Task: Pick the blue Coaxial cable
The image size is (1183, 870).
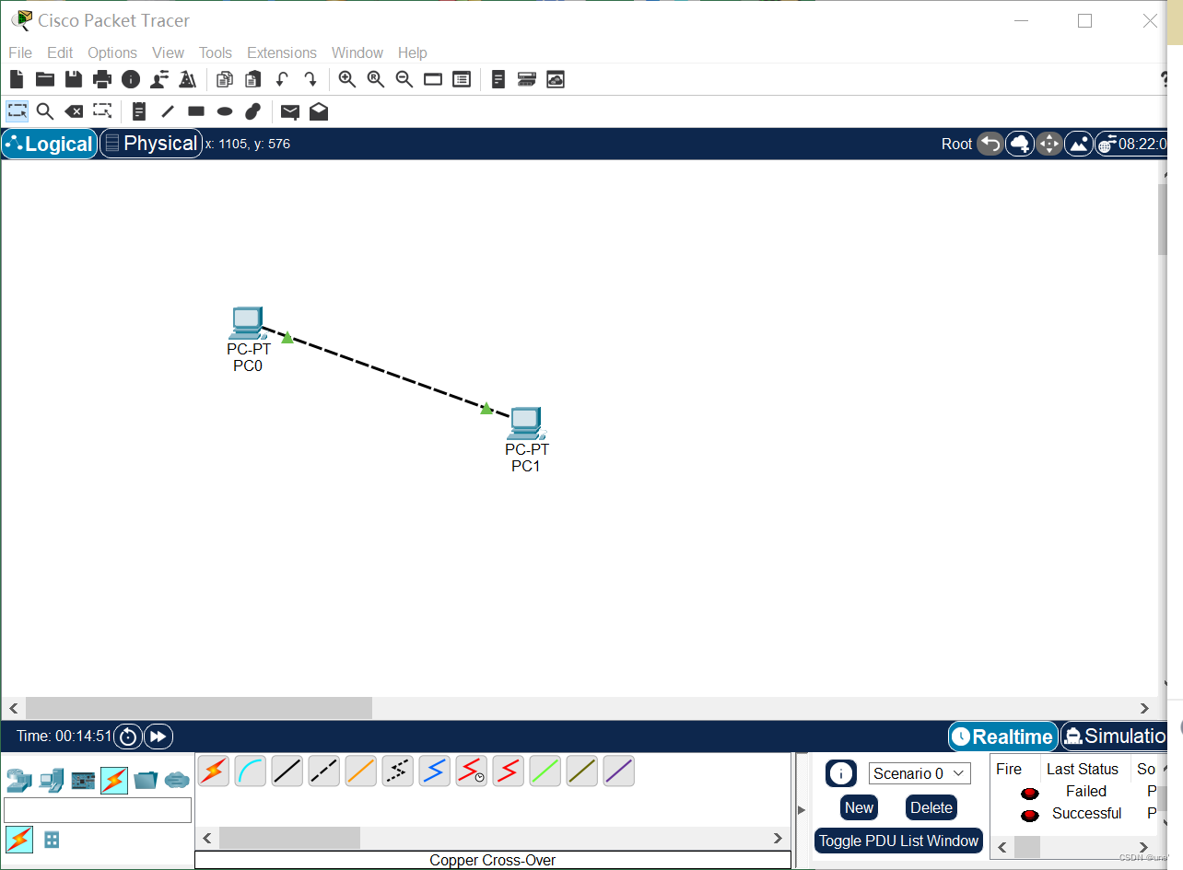Action: [x=435, y=771]
